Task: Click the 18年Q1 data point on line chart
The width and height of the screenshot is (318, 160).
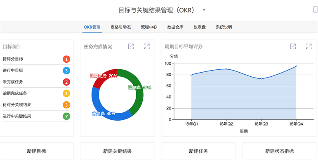Action: coord(191,75)
